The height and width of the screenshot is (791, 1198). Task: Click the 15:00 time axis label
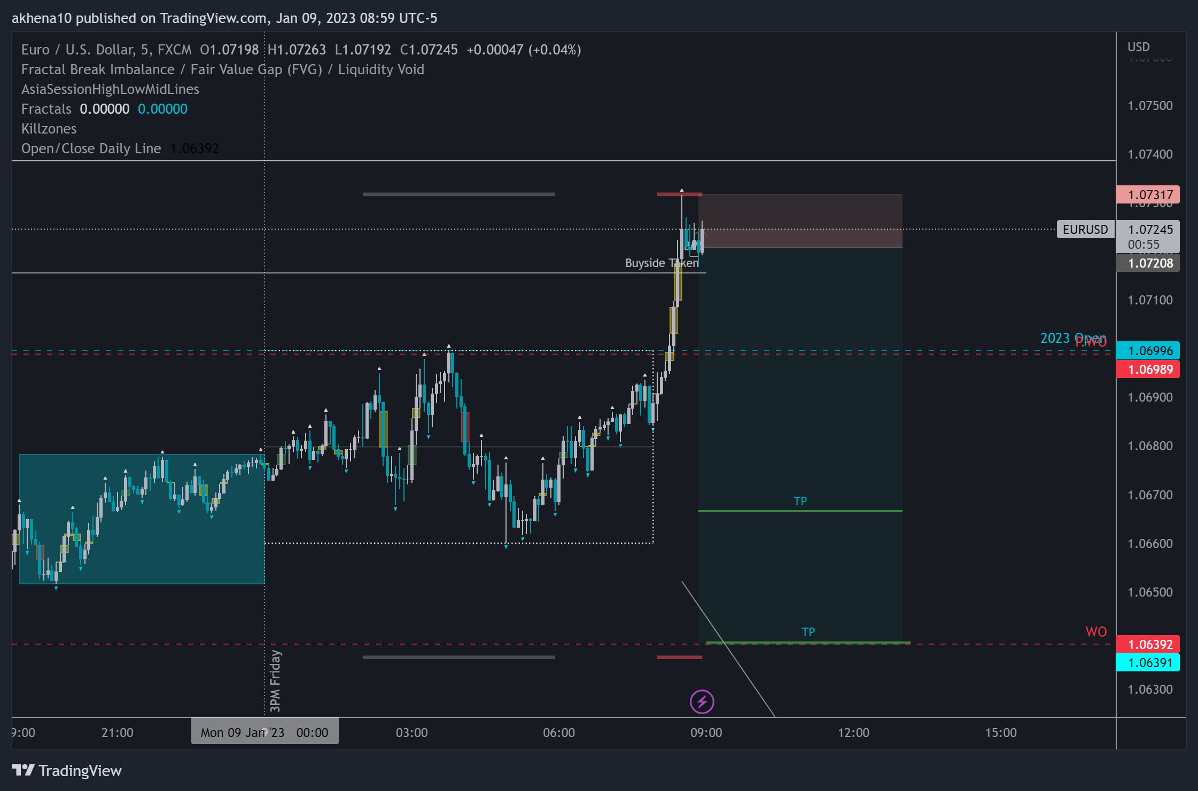coord(1001,733)
